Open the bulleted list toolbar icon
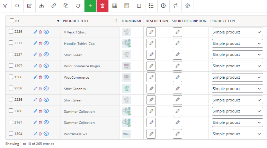The image size is (267, 148). [x=151, y=6]
